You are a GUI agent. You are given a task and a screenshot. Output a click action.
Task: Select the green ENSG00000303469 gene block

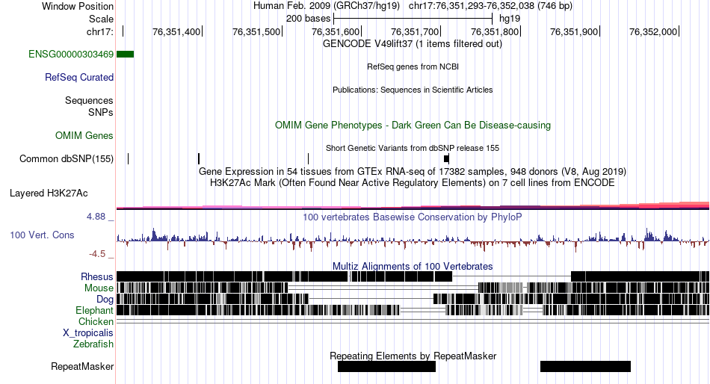point(125,55)
